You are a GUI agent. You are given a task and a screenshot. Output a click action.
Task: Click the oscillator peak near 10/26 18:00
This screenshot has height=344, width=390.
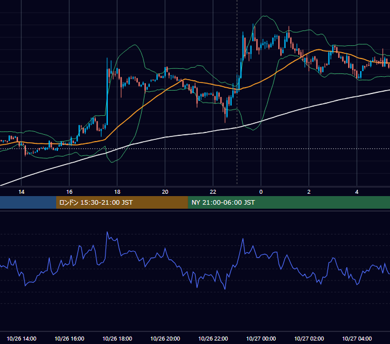107,232
